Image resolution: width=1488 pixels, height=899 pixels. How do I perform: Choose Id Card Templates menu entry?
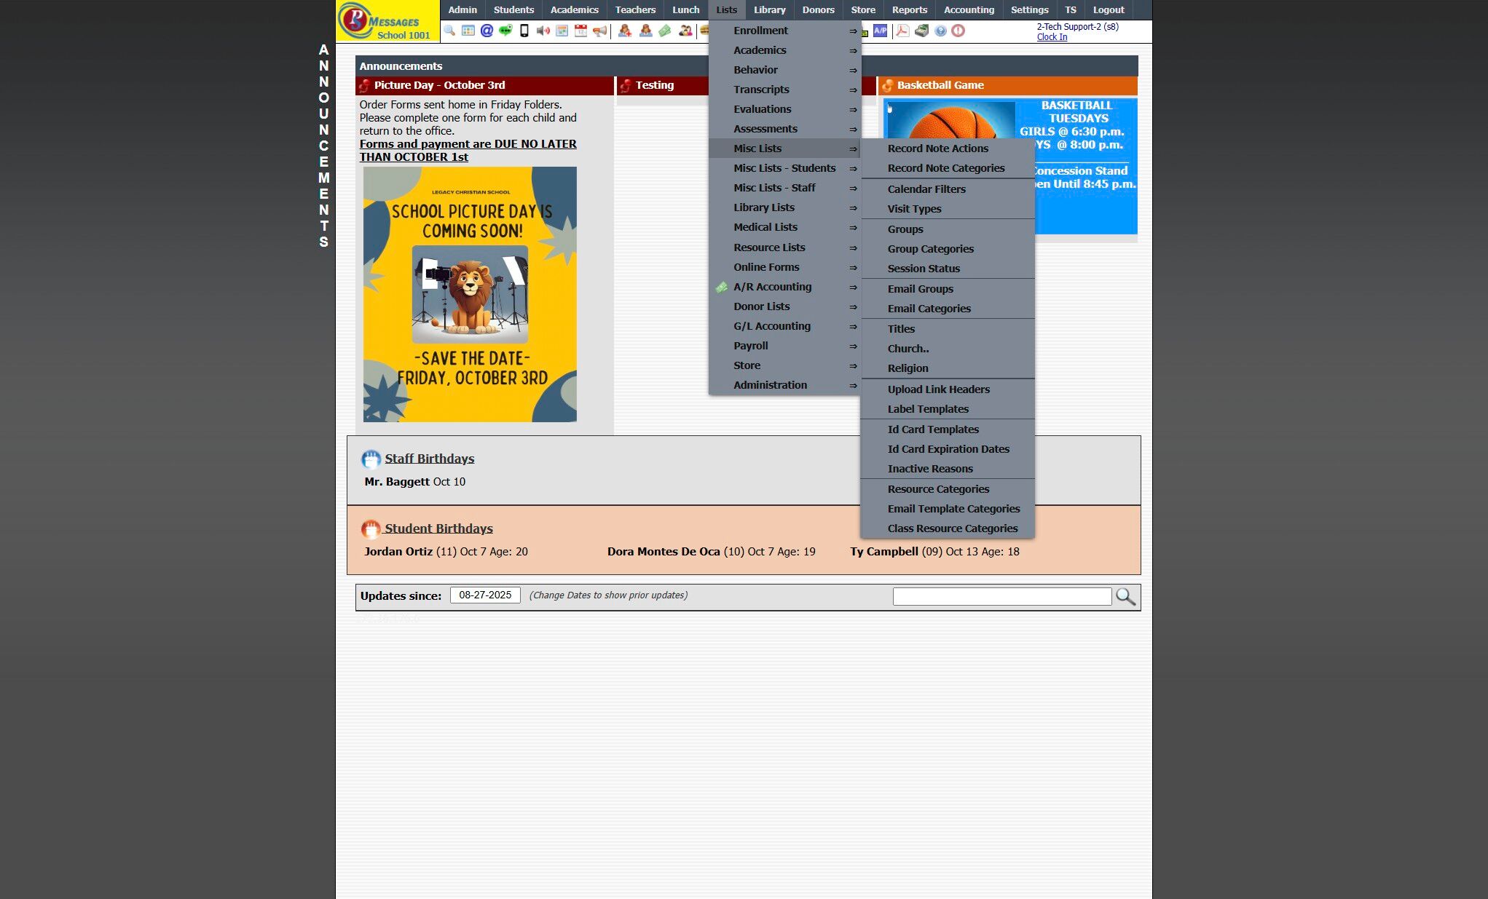tap(933, 429)
